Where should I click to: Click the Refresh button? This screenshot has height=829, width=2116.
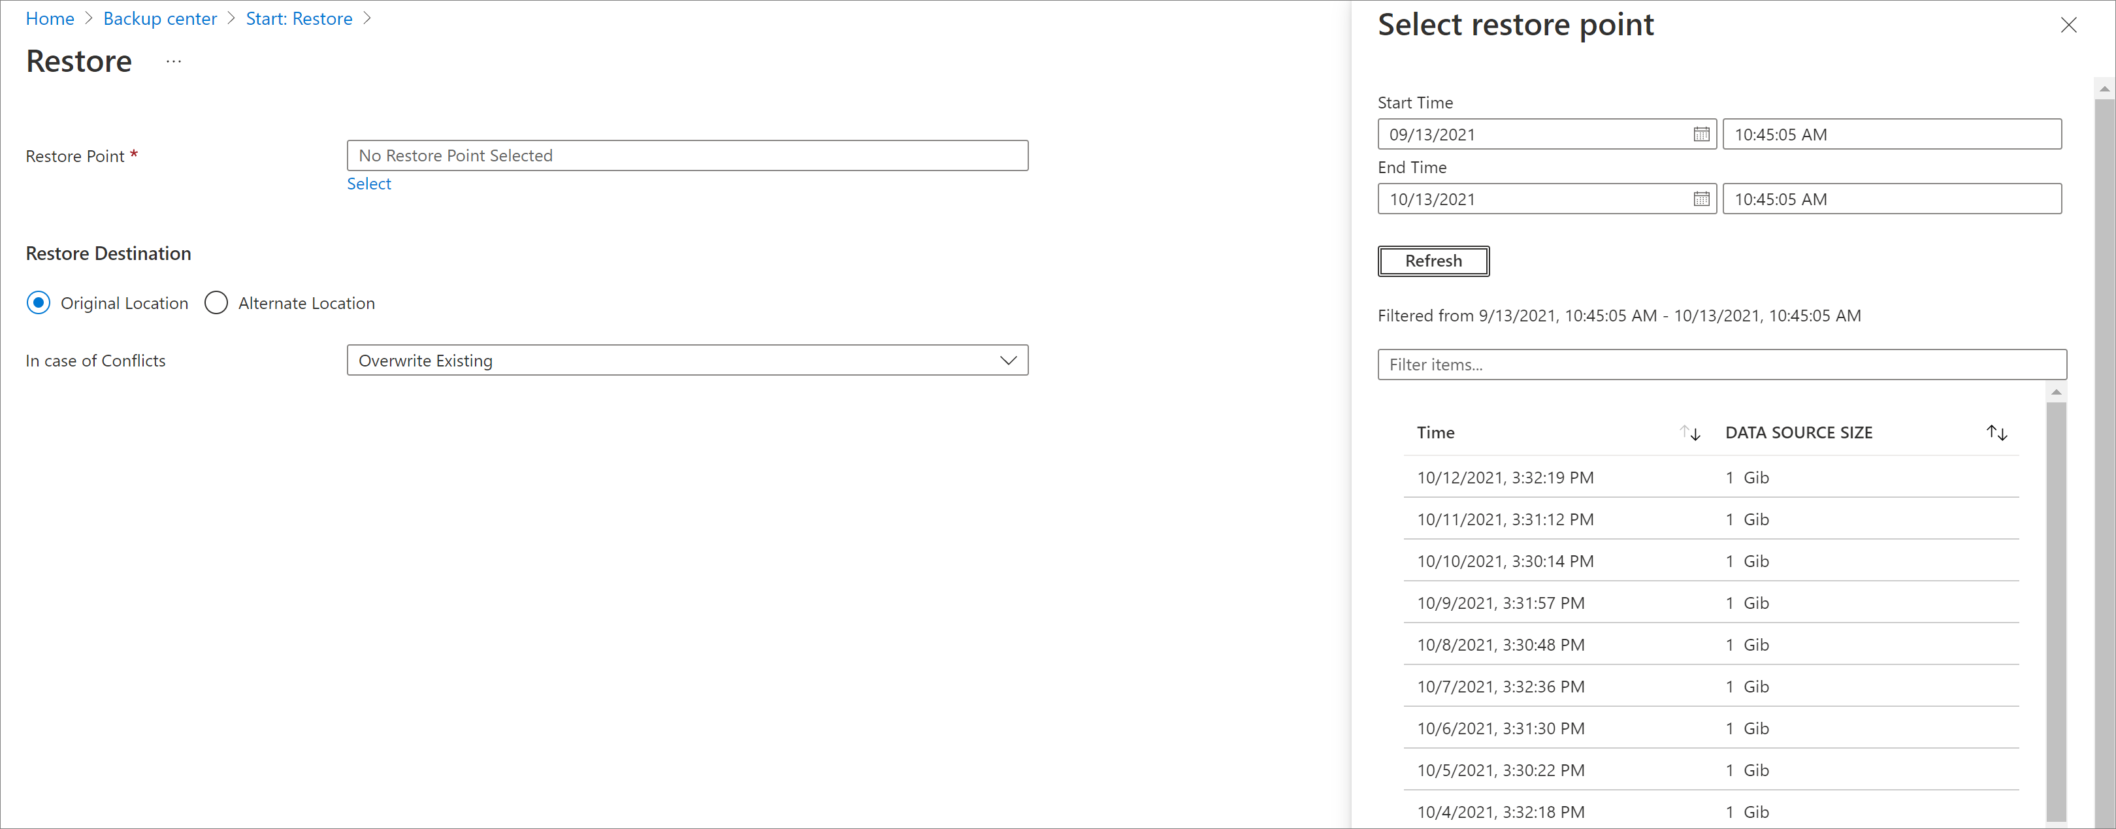pyautogui.click(x=1432, y=261)
